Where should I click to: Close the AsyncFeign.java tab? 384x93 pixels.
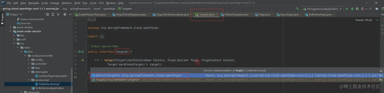pos(301,14)
